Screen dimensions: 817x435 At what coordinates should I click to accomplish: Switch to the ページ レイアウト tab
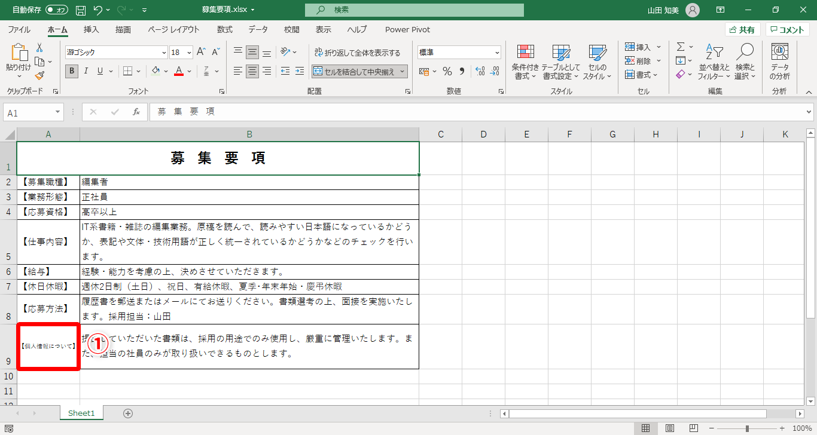point(173,29)
